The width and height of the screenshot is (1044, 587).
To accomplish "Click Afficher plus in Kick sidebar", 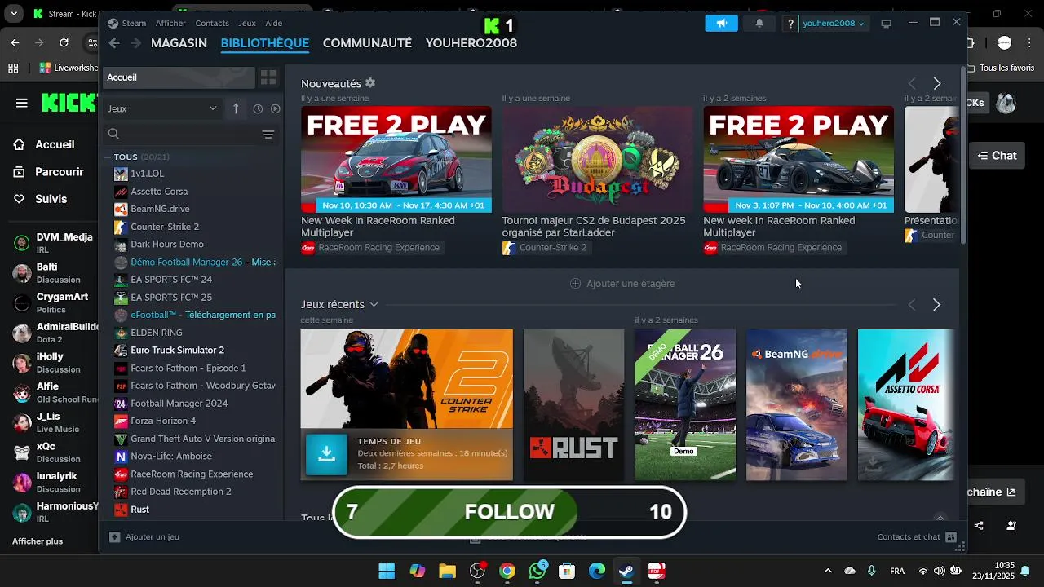I will (x=38, y=541).
